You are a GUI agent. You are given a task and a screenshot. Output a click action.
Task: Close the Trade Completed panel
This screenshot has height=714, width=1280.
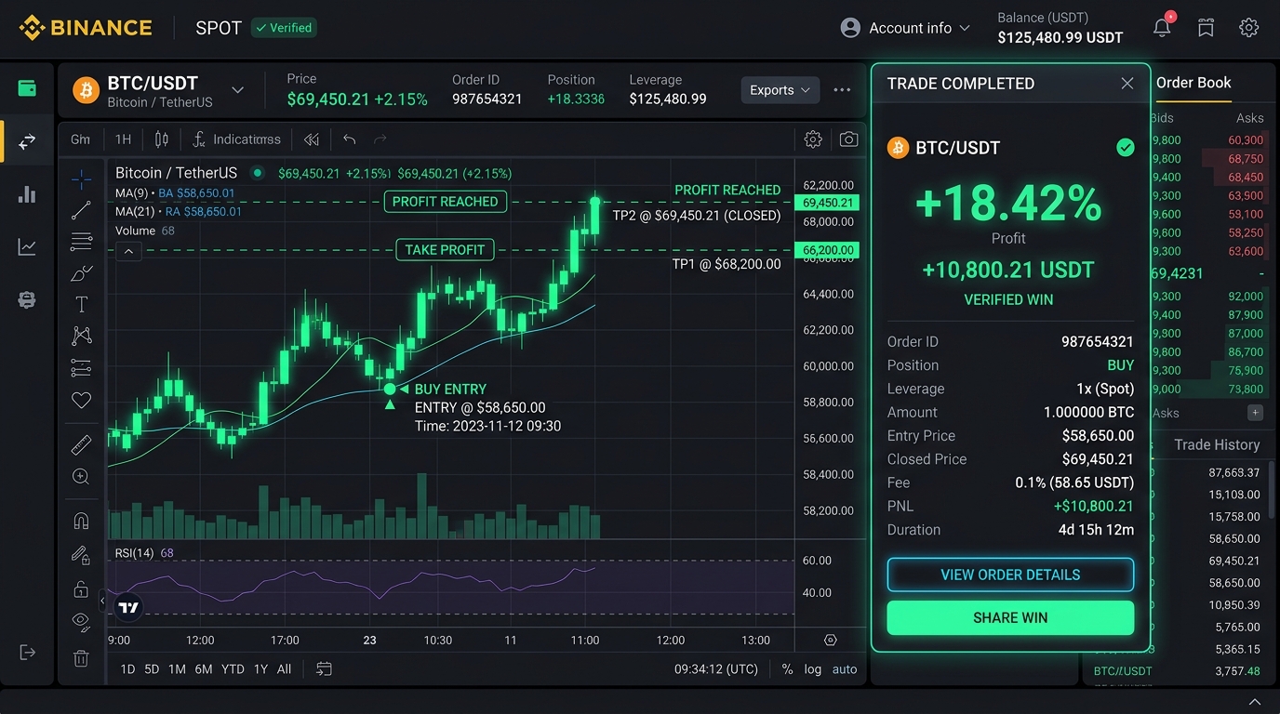tap(1127, 84)
